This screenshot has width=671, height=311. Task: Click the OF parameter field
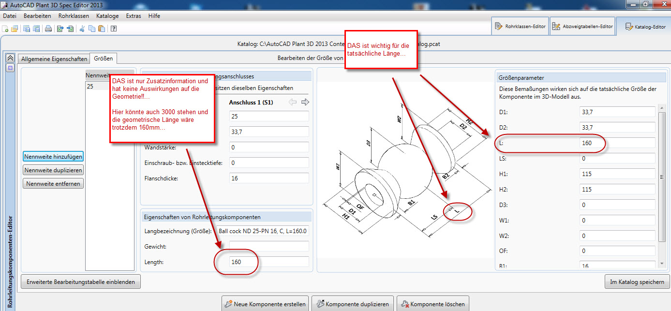click(x=617, y=251)
